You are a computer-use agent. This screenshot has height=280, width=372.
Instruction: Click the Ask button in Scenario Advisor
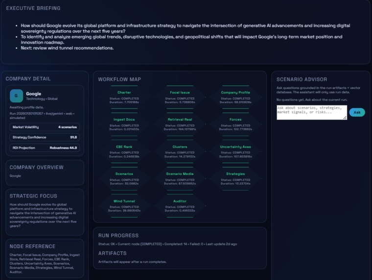tap(357, 112)
